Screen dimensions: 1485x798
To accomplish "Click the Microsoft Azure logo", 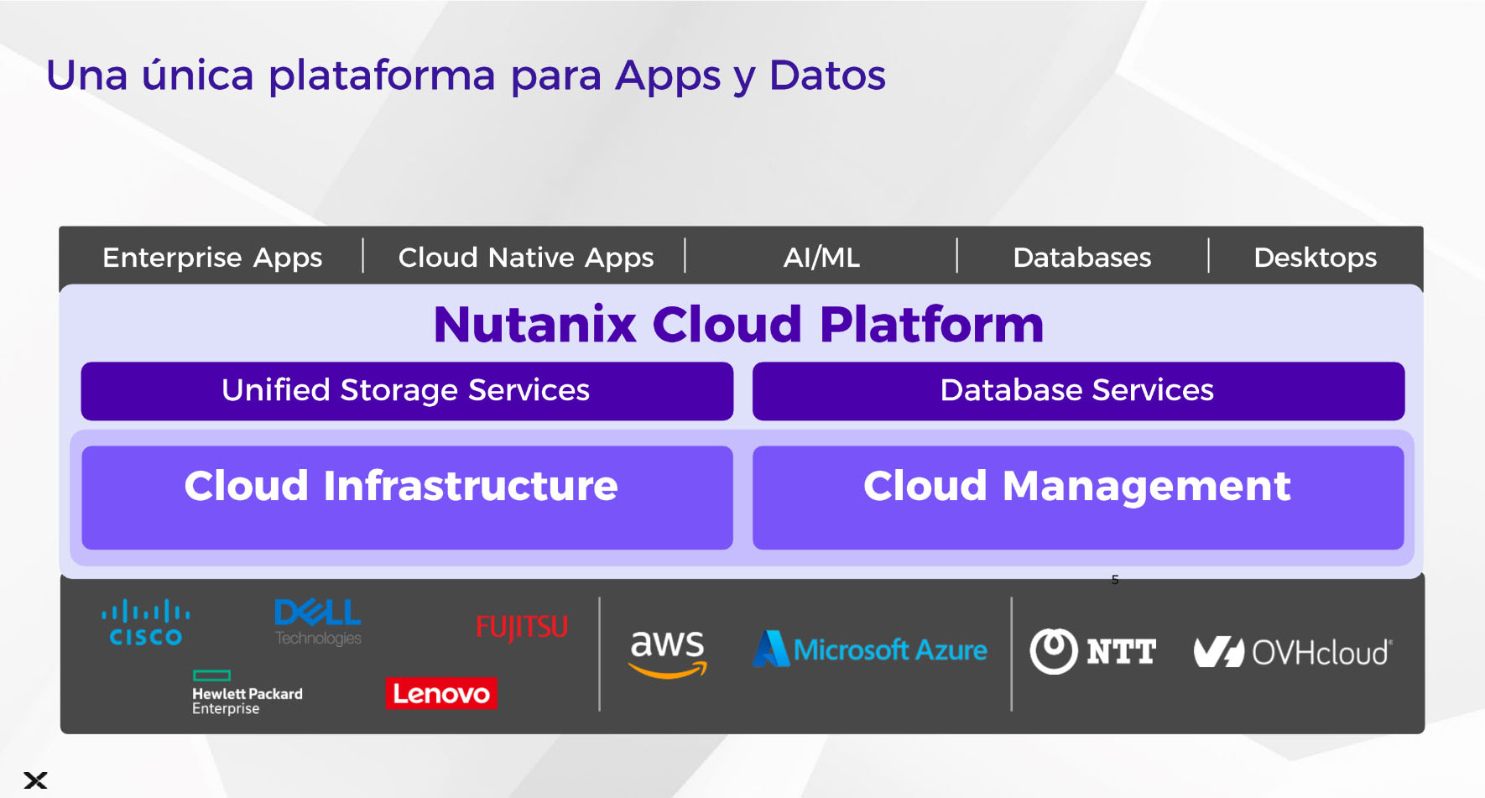I will pyautogui.click(x=870, y=649).
